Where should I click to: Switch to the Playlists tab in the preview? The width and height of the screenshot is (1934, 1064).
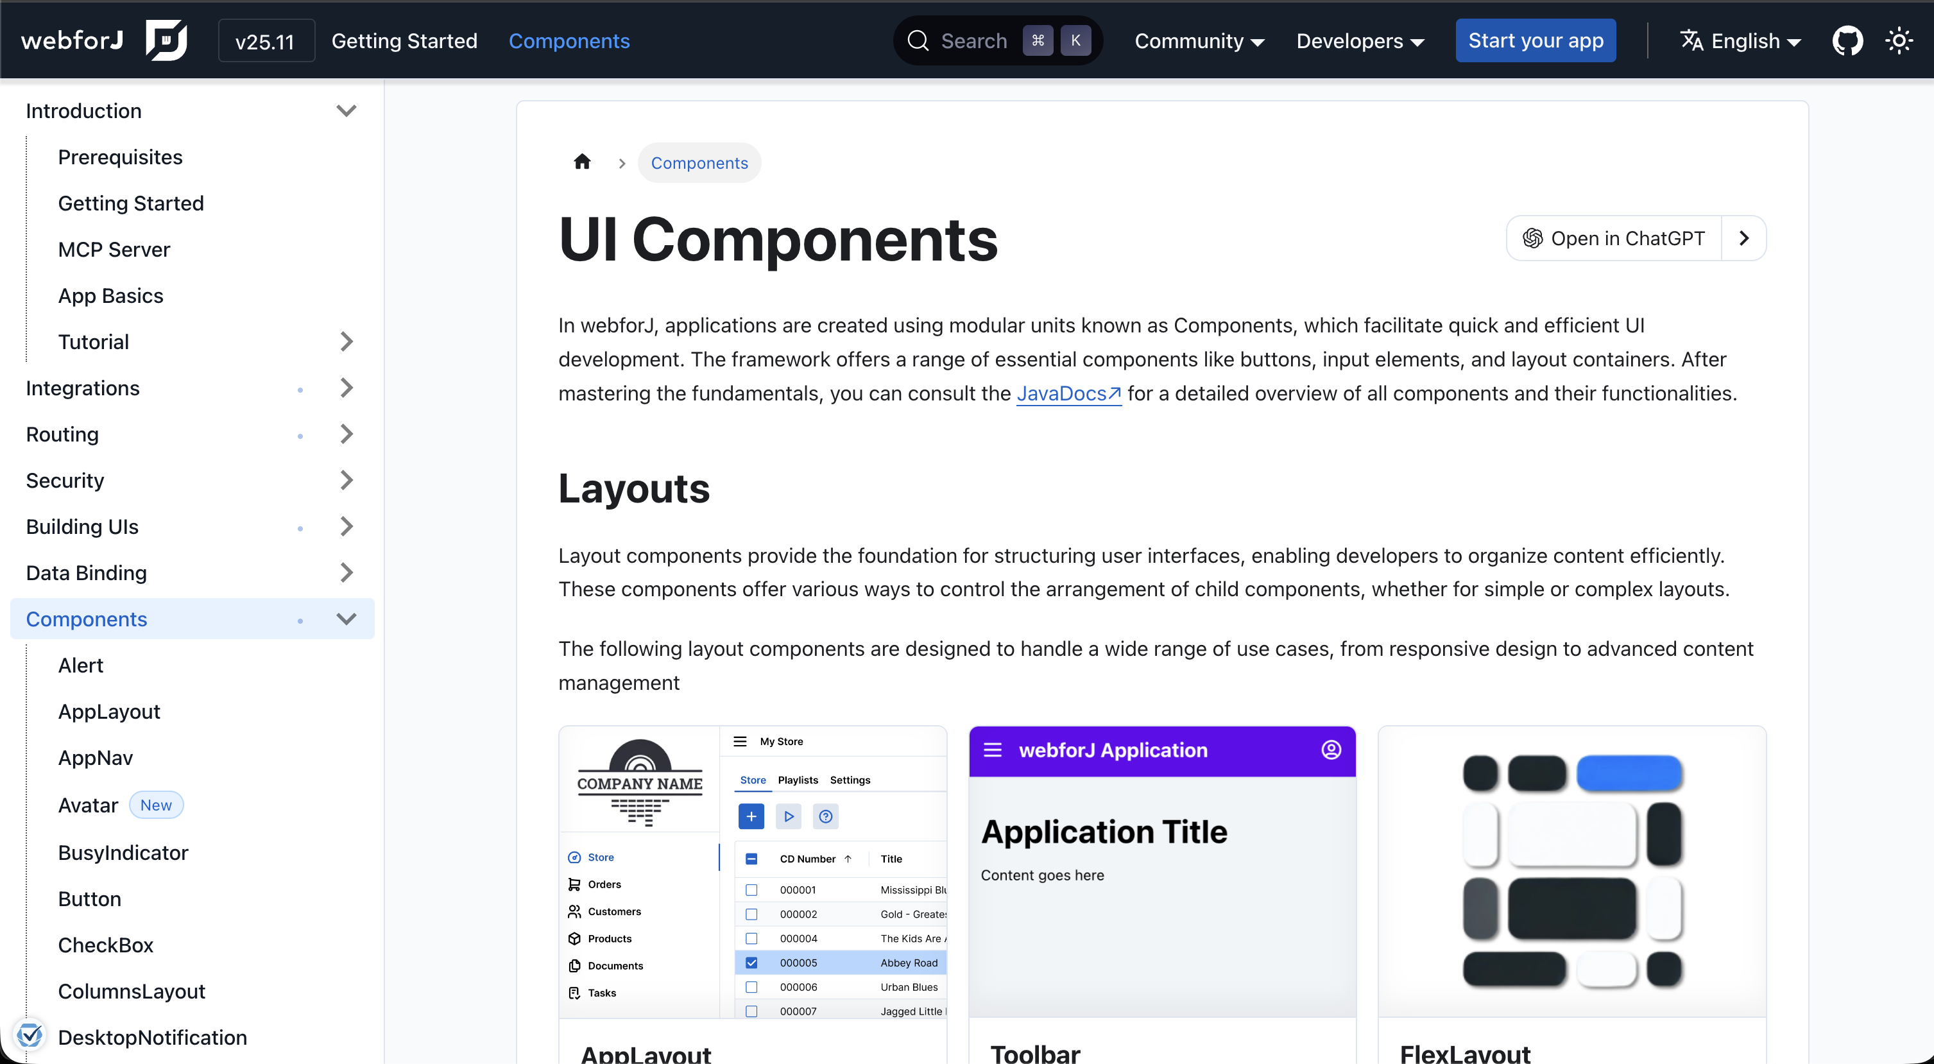pos(798,780)
